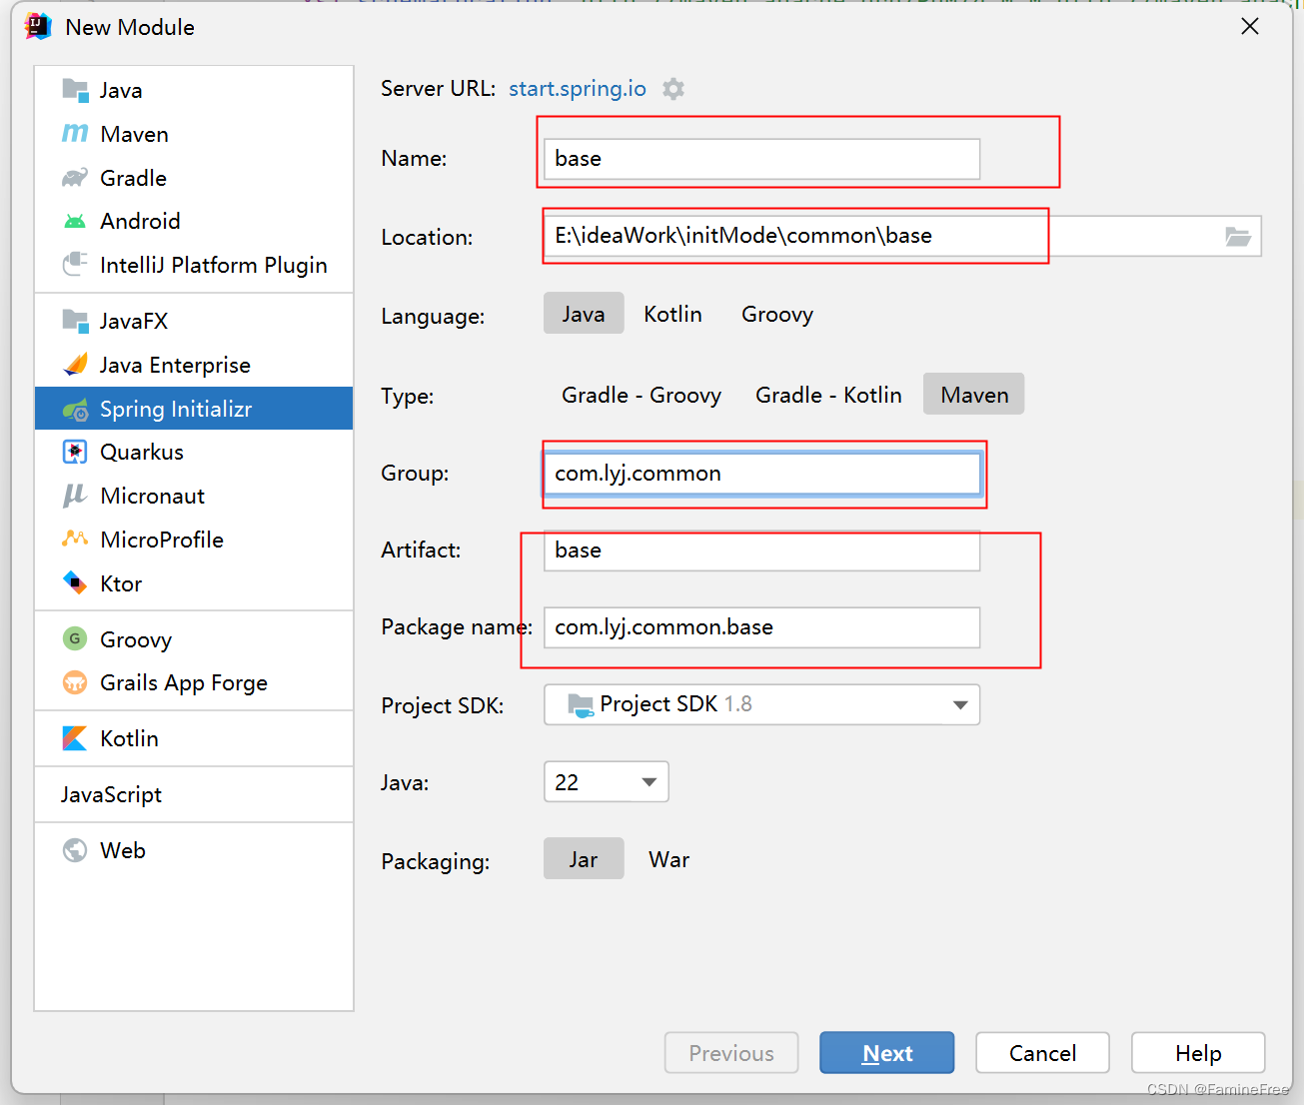Viewport: 1304px width, 1105px height.
Task: Open the Java version dropdown
Action: tap(606, 782)
